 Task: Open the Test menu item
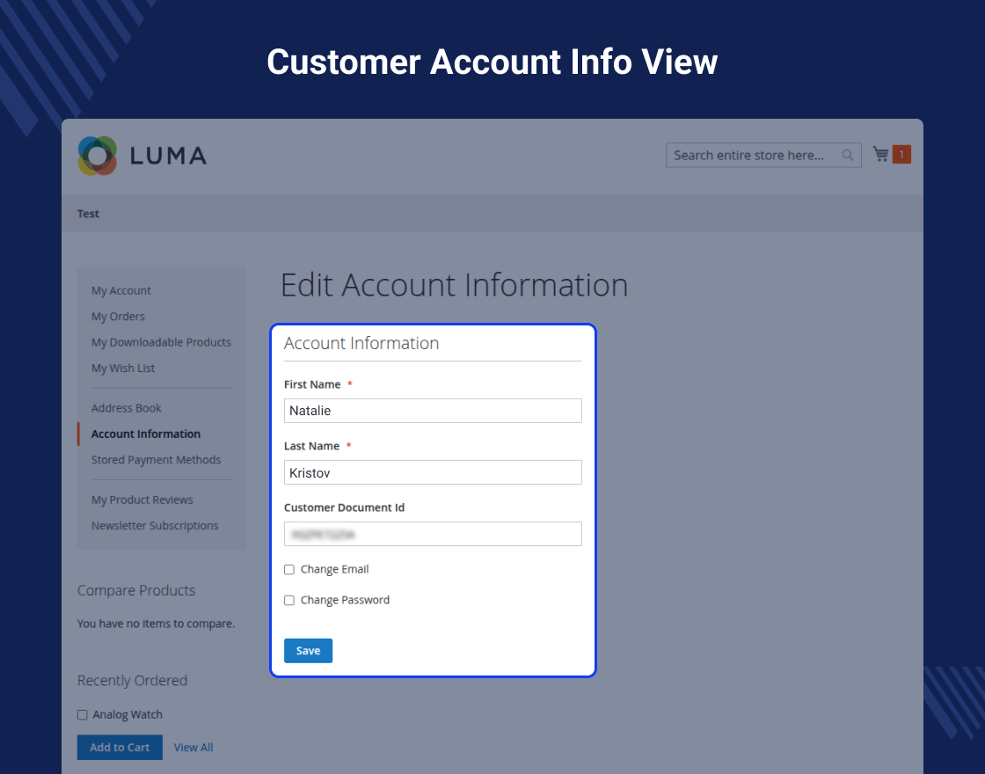89,214
